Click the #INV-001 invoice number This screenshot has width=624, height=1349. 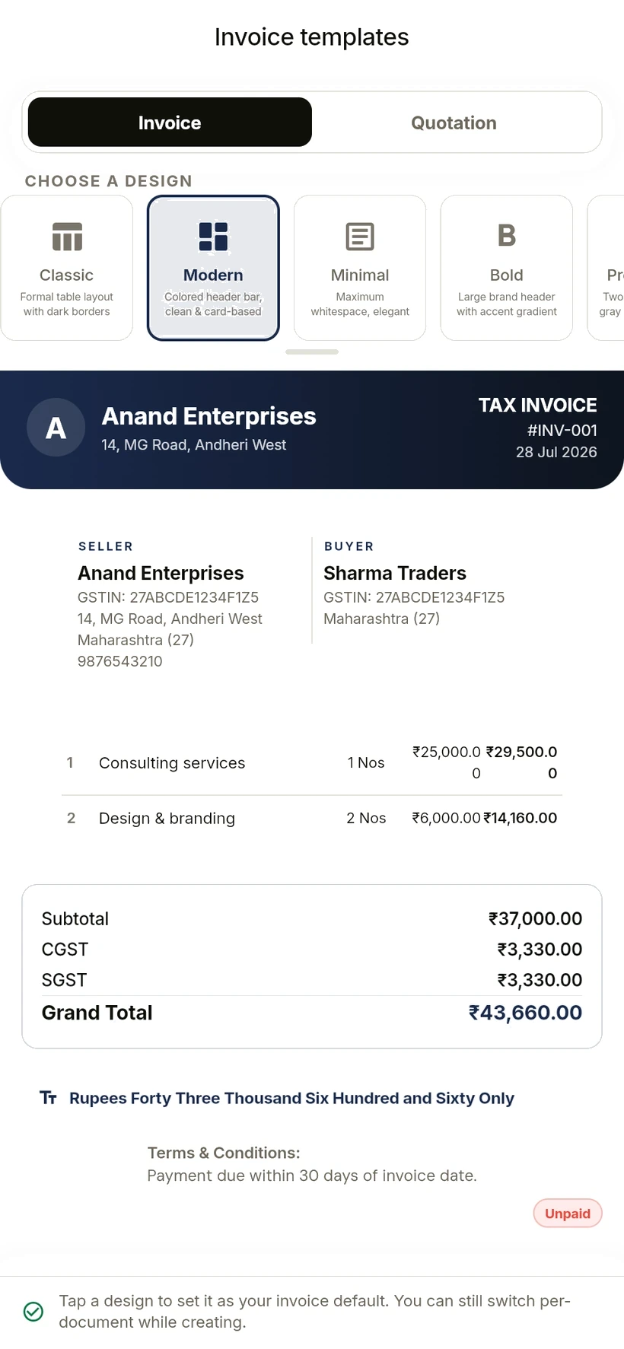tap(562, 430)
